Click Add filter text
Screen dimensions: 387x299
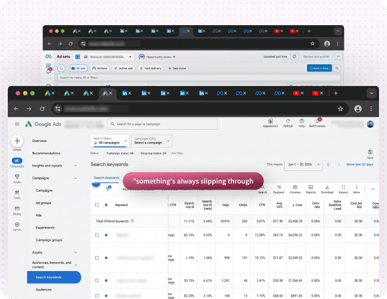click(x=177, y=153)
